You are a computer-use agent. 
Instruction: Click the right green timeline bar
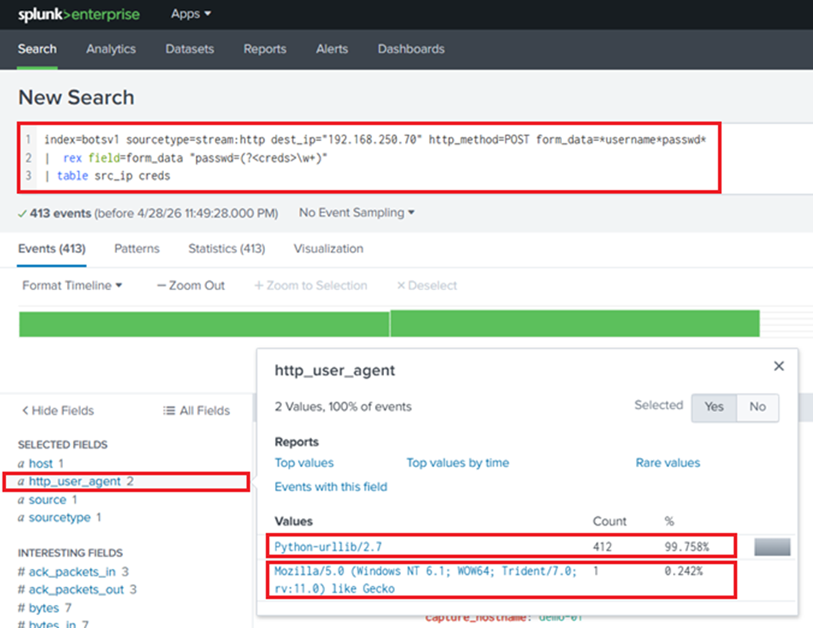click(575, 323)
